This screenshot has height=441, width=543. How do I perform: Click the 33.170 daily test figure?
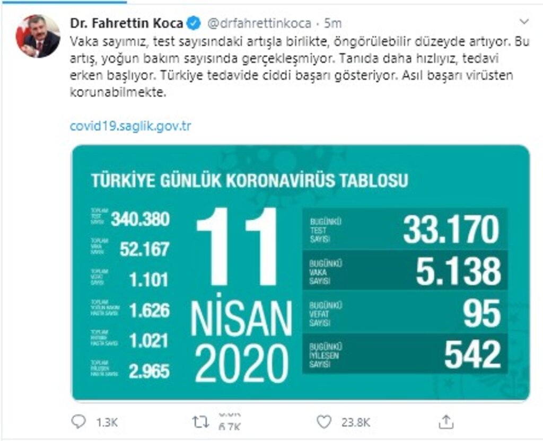click(451, 230)
